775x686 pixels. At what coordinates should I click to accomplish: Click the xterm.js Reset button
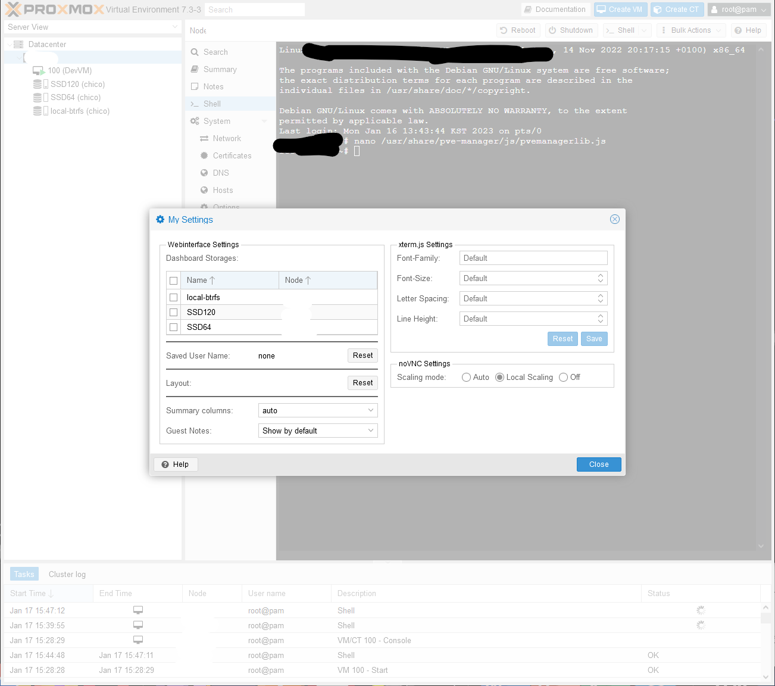click(562, 339)
